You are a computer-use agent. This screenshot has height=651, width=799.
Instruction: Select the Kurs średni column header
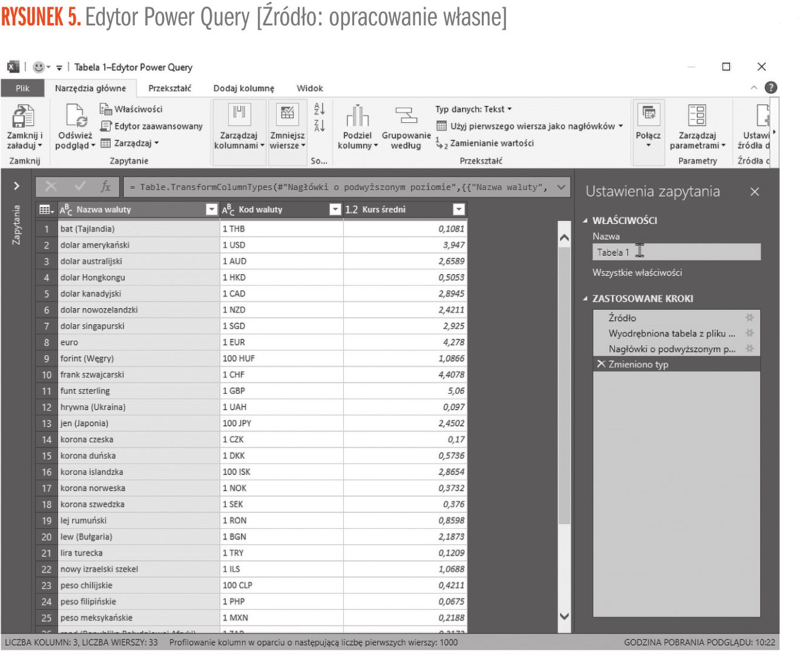405,209
